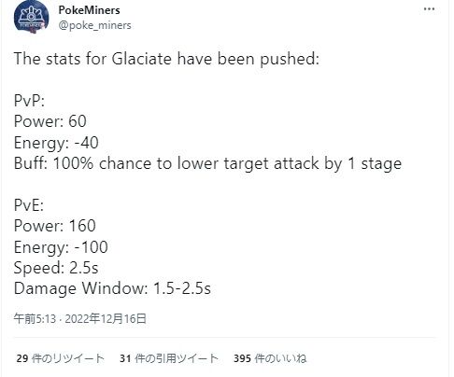Click the Speed: 2.5s line
Image resolution: width=454 pixels, height=377 pixels.
click(56, 268)
